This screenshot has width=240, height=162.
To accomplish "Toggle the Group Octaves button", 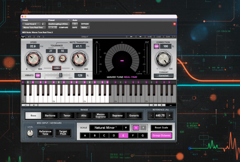I will click(161, 135).
